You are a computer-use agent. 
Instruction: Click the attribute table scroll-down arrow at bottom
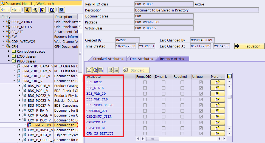coord(229,133)
